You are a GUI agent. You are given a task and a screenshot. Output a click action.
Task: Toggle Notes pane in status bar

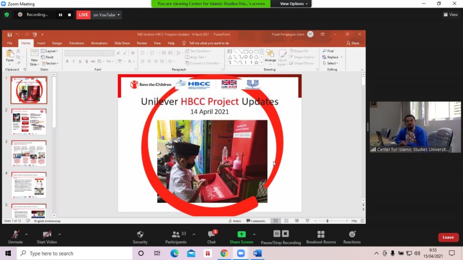pyautogui.click(x=235, y=221)
